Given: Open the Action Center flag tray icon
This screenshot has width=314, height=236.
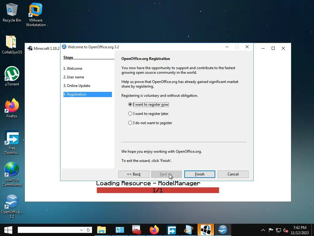Looking at the screenshot, I should [x=271, y=230].
